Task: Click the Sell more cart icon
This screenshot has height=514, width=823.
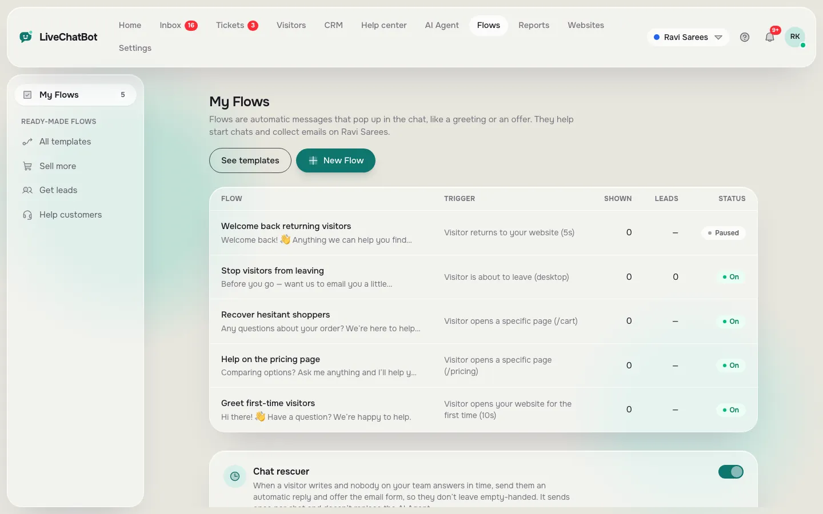Action: tap(27, 166)
